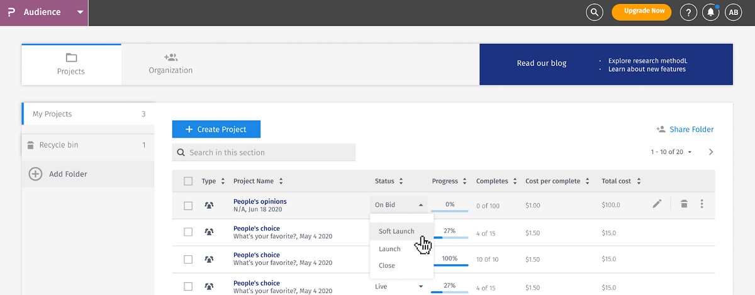Choose Soft Launch from status menu
The image size is (755, 295).
point(401,231)
